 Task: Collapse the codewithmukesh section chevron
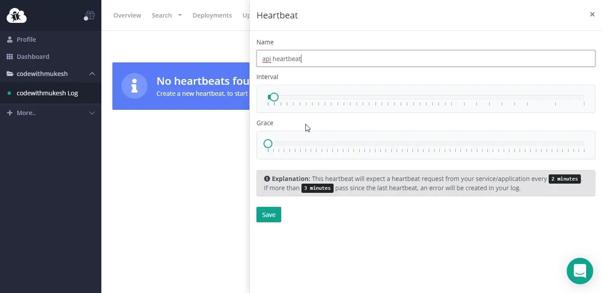(x=92, y=74)
